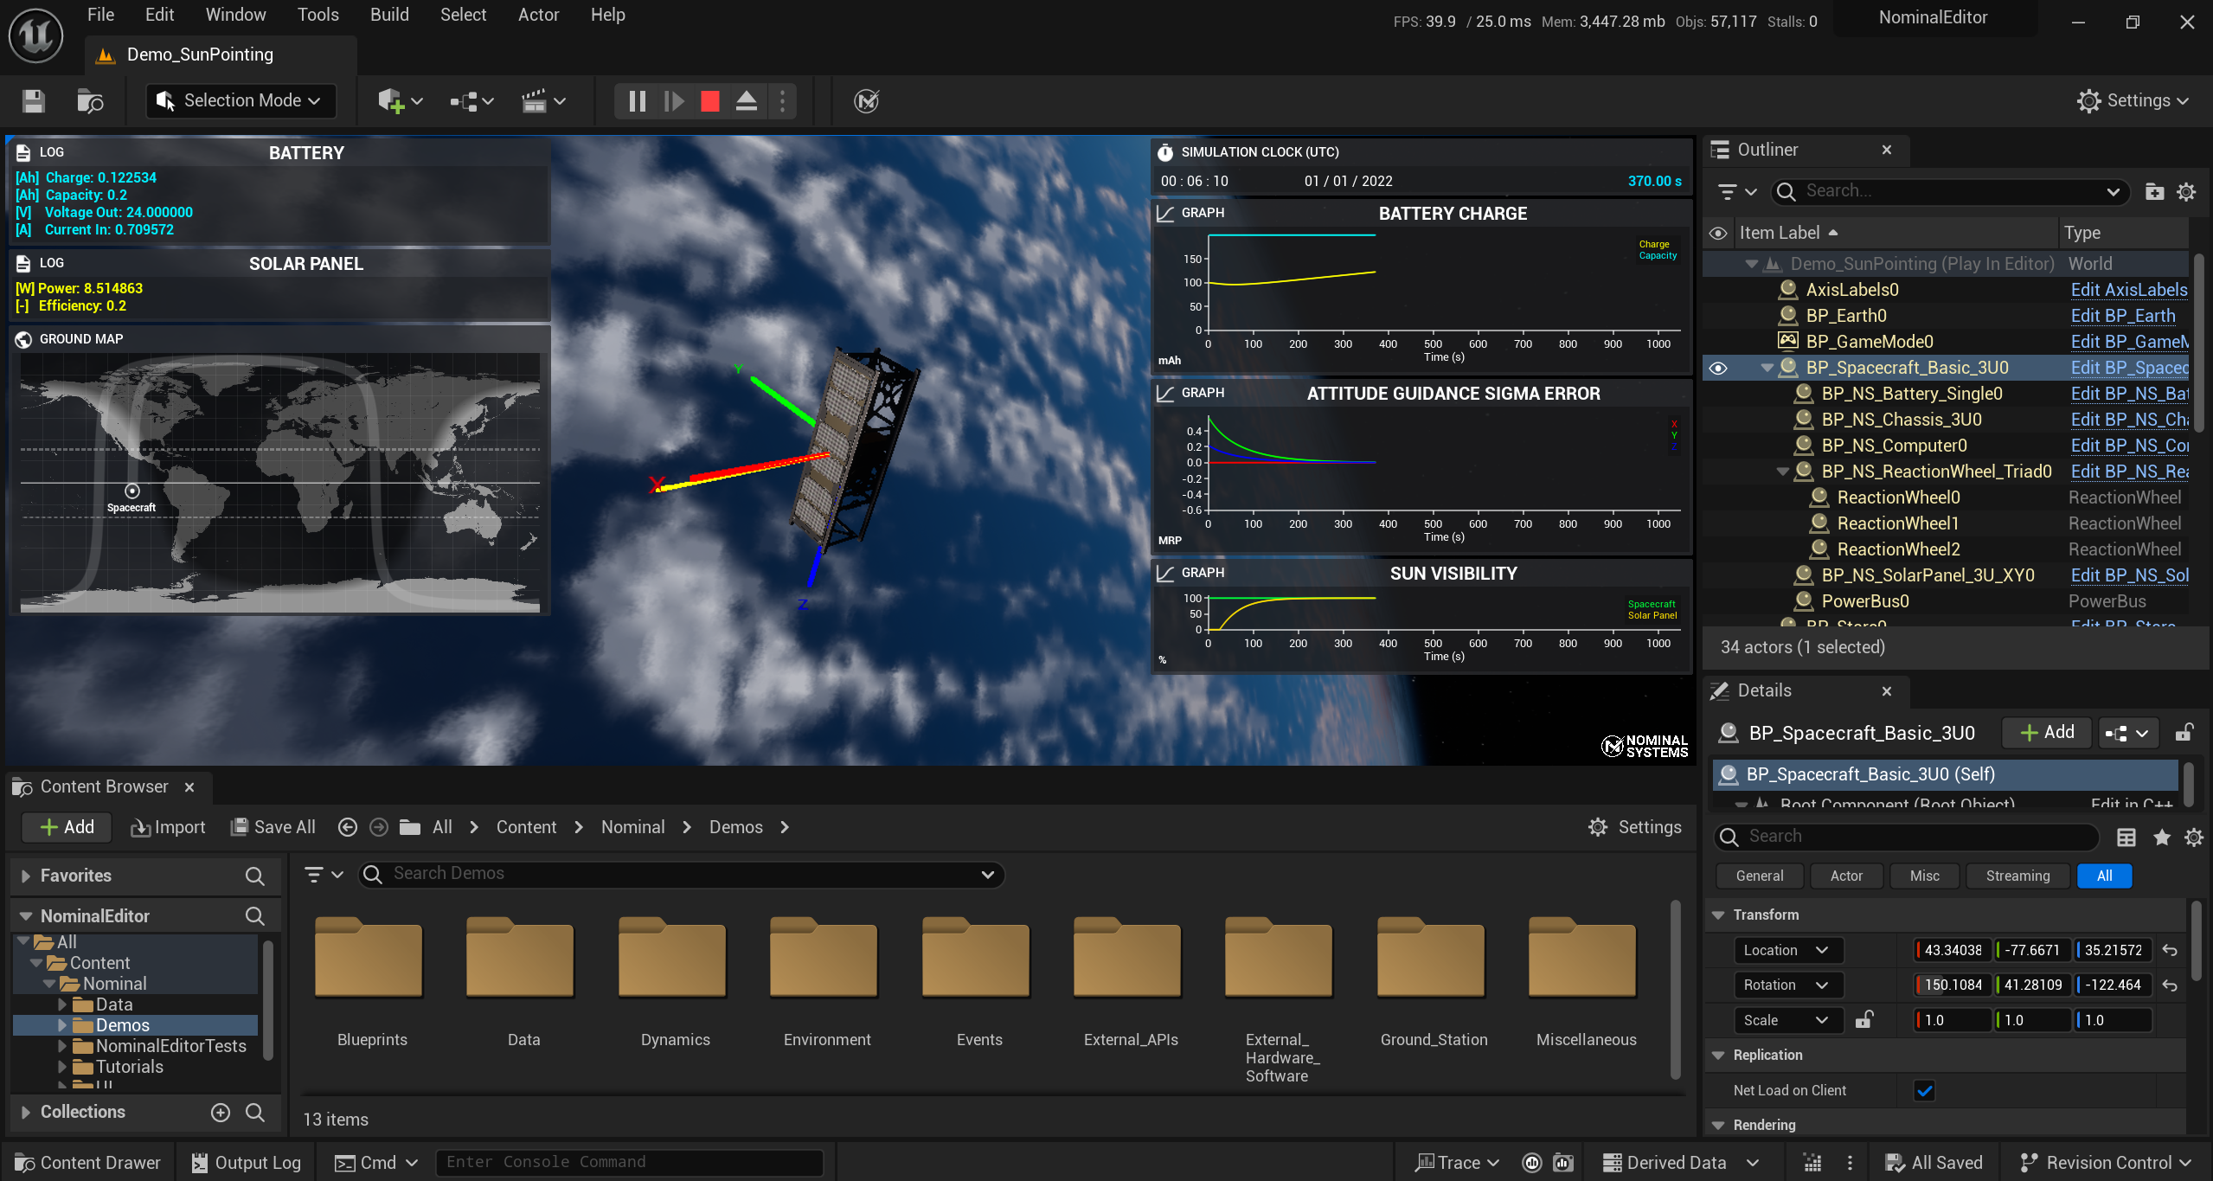
Task: Open Details panel settings gear
Action: pos(2194,837)
